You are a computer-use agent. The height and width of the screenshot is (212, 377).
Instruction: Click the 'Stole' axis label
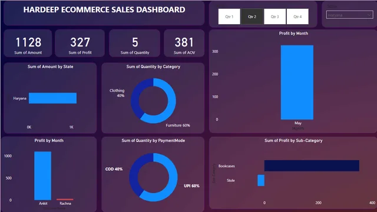[x=230, y=180]
